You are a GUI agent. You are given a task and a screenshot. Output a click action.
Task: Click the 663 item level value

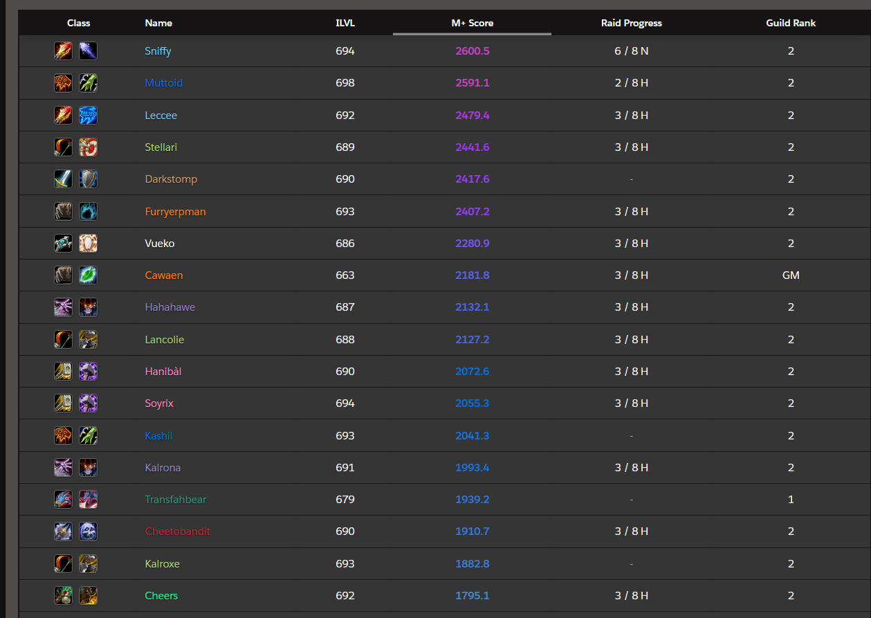(345, 275)
